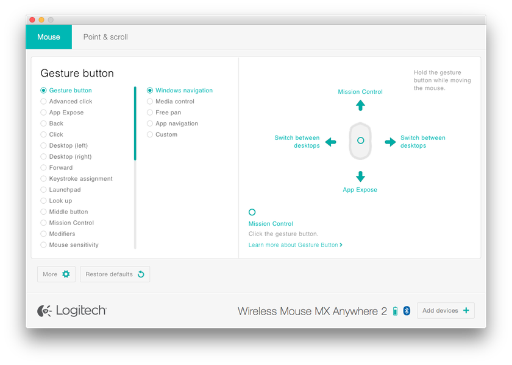
Task: Switch to the Point & scroll tab
Action: 105,37
